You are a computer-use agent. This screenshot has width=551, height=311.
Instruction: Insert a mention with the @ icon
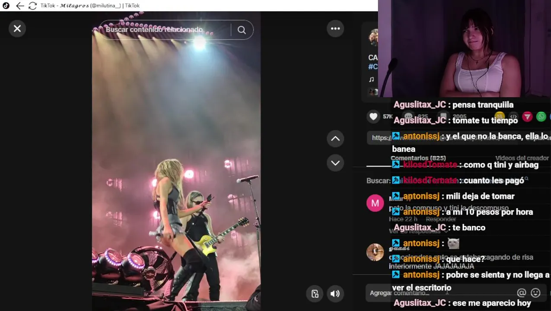(522, 293)
